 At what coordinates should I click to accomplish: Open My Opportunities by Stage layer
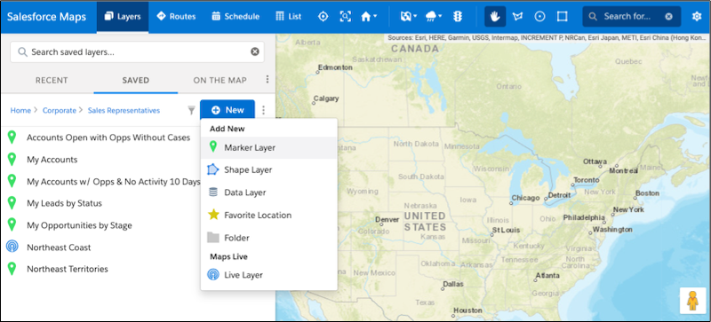click(x=79, y=225)
